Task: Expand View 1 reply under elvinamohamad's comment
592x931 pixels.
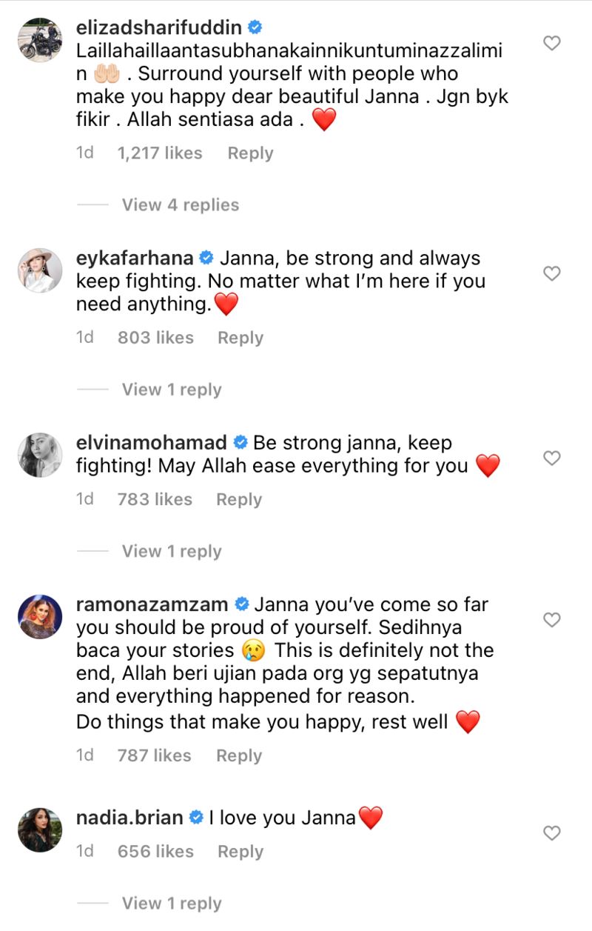Action: pos(172,551)
